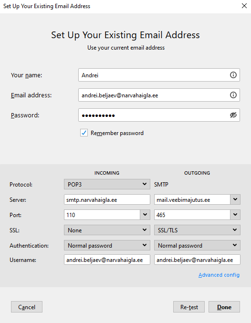Click the info icon beside Your name
Viewport: 251px width, 323px height.
pyautogui.click(x=233, y=75)
